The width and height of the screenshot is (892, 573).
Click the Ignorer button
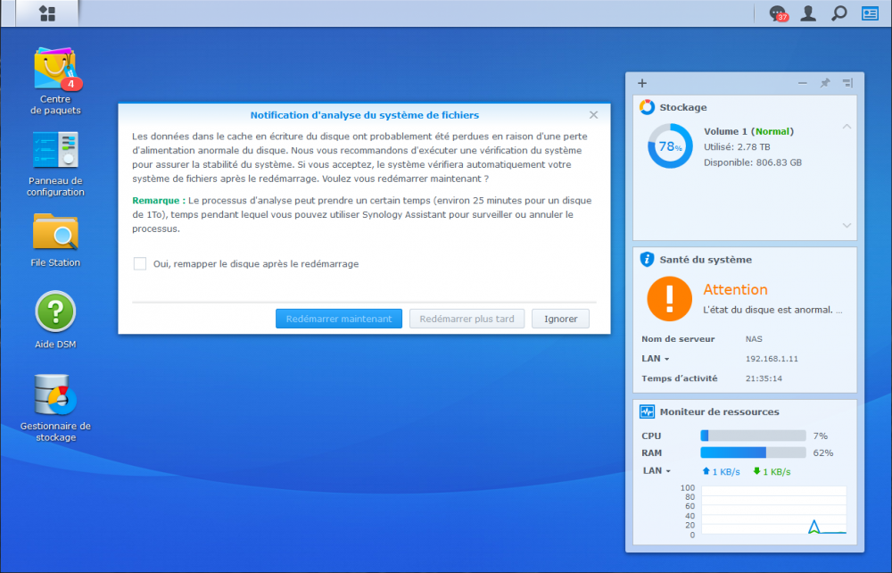560,319
